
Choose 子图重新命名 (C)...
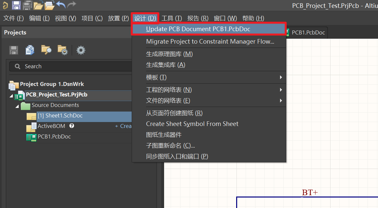tap(209, 146)
